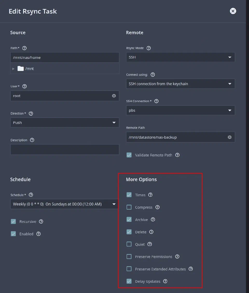Show help for Description field
The width and height of the screenshot is (249, 293).
pos(32,140)
